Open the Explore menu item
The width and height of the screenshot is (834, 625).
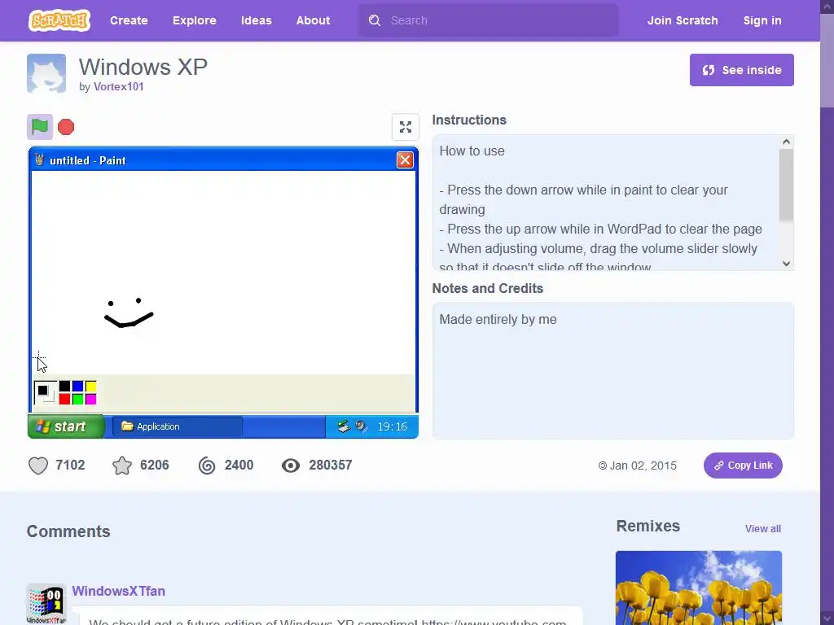pyautogui.click(x=194, y=20)
